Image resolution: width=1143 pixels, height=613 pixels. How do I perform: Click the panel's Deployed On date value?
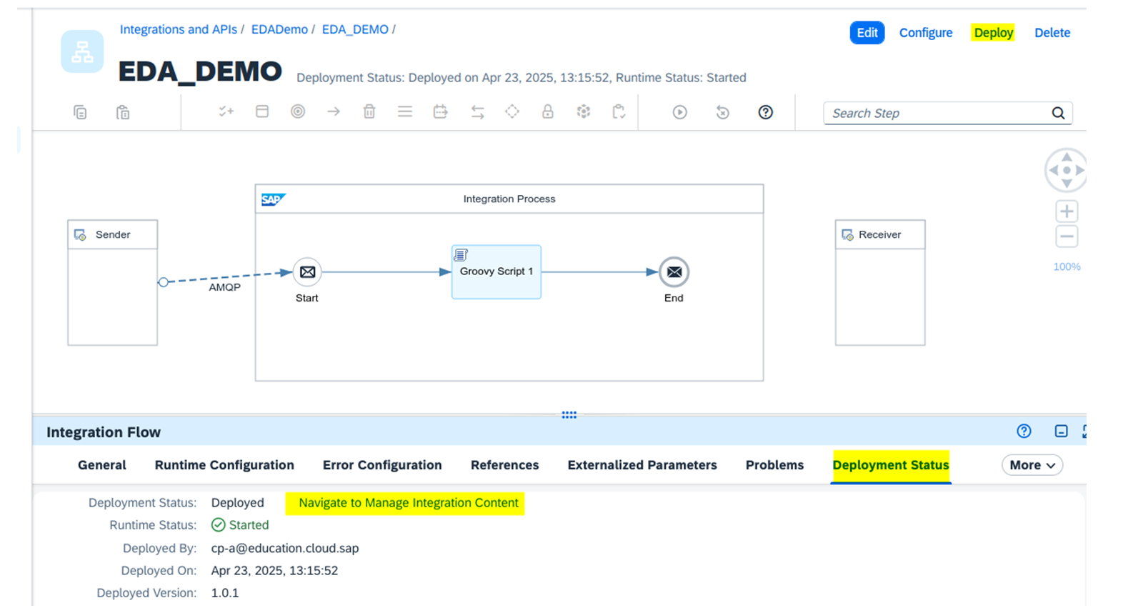pos(274,571)
